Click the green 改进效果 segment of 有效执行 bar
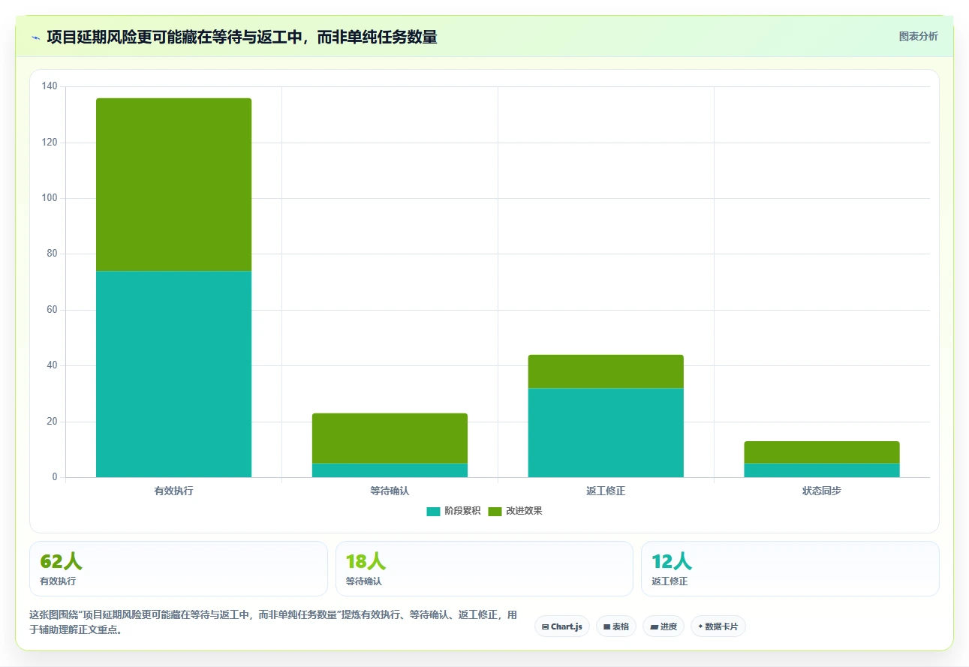This screenshot has width=969, height=667. (173, 185)
